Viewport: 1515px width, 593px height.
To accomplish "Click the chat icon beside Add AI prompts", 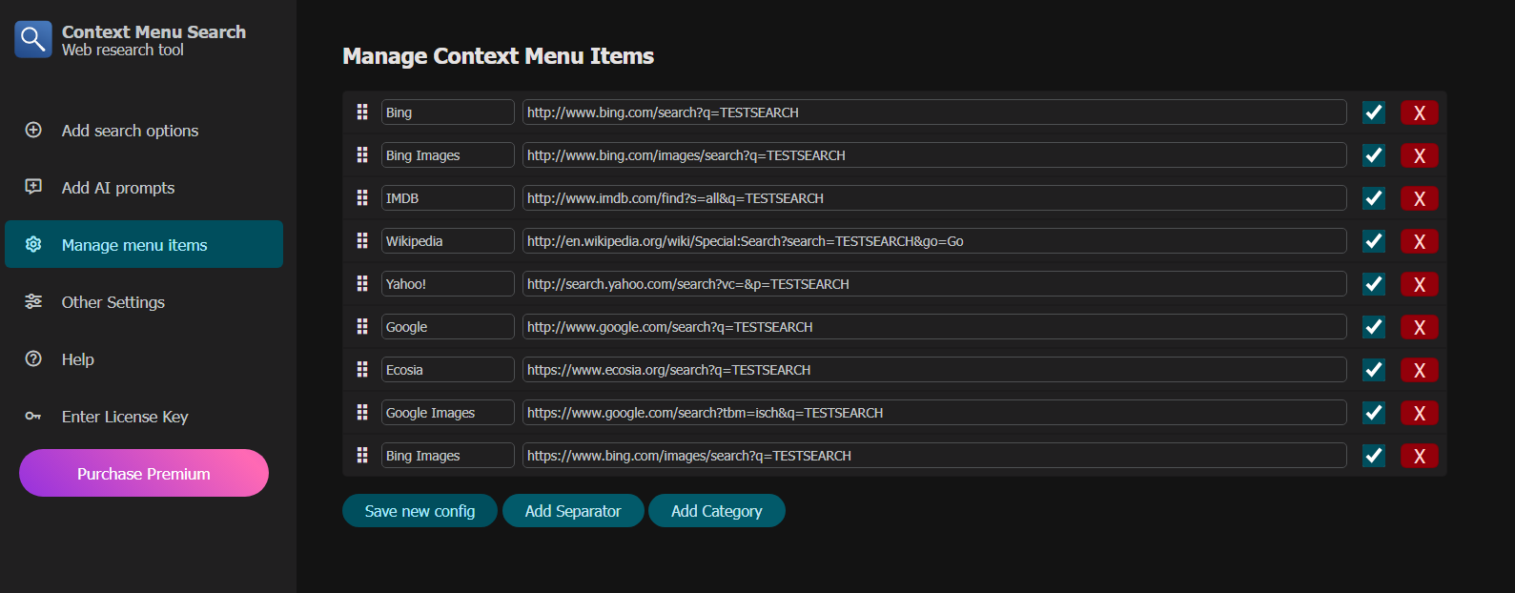I will pos(33,187).
